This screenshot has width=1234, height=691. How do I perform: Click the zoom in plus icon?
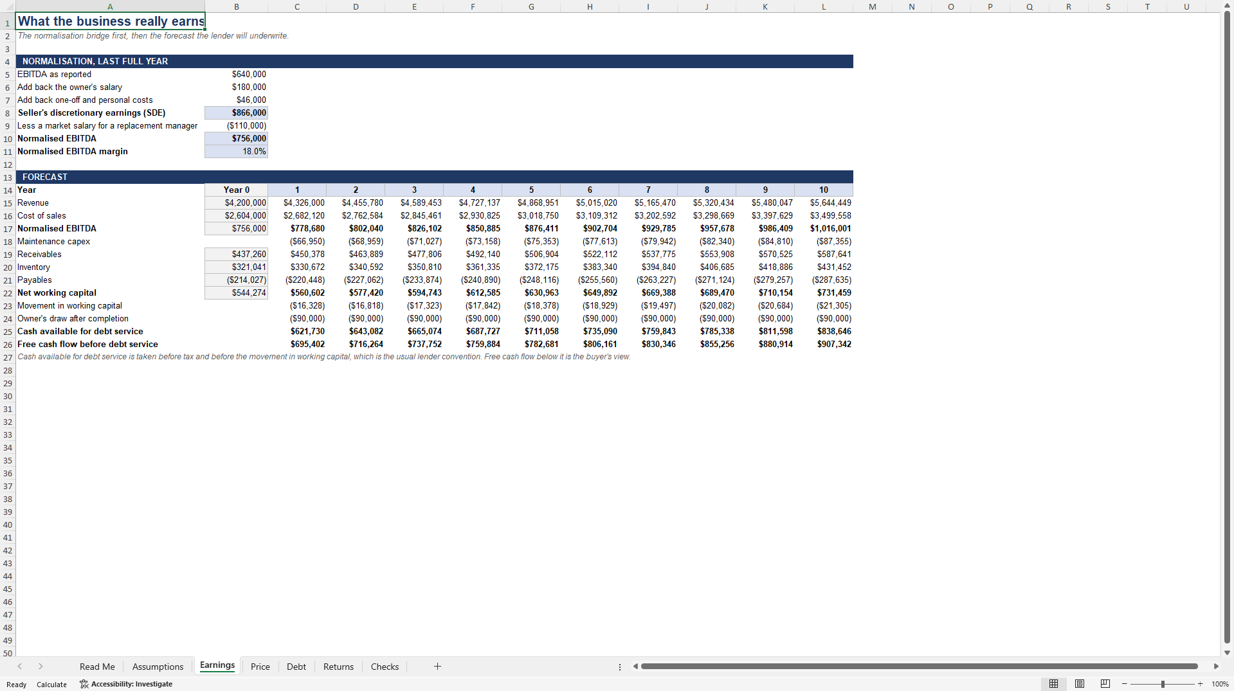click(1200, 684)
